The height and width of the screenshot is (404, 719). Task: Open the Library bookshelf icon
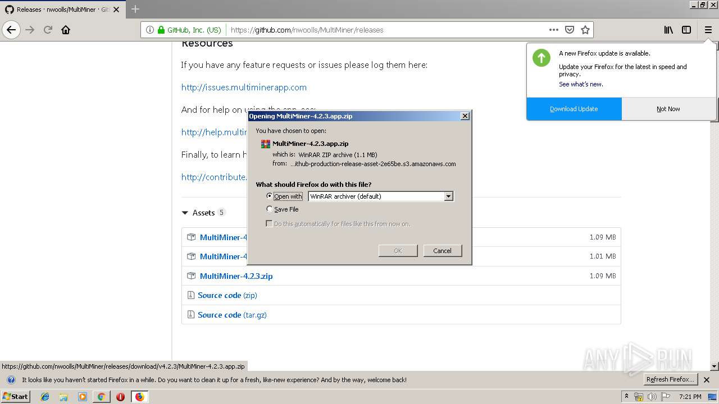pyautogui.click(x=668, y=30)
